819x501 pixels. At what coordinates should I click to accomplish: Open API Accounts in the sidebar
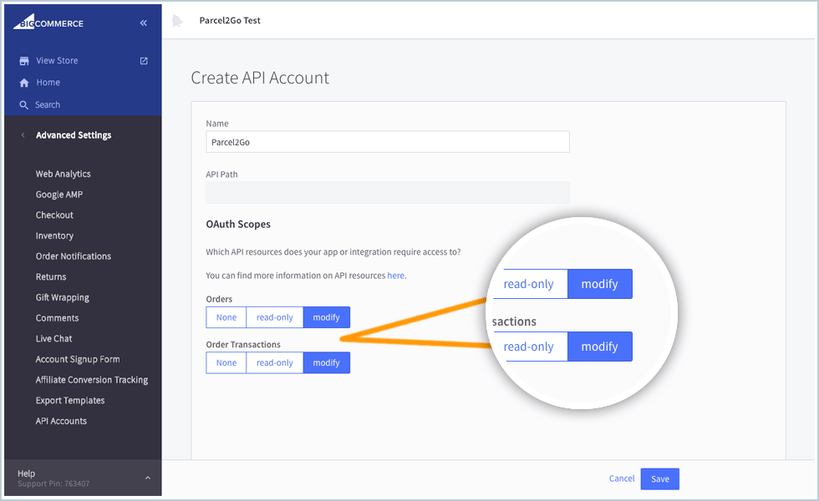click(61, 421)
